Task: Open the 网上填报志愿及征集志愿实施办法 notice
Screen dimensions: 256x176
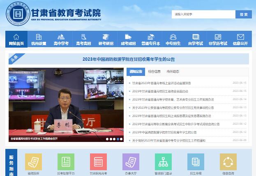Action: (172, 116)
